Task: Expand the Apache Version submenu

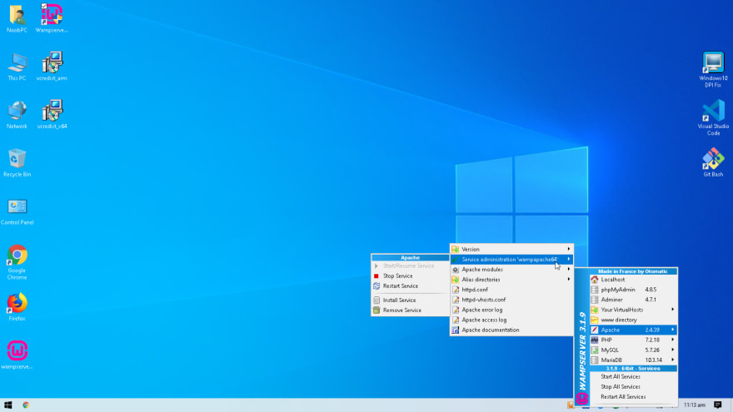Action: click(x=511, y=250)
